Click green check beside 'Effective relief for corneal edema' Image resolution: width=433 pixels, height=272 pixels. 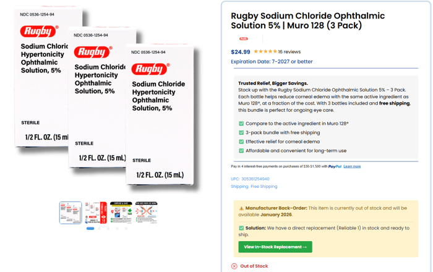pos(241,142)
